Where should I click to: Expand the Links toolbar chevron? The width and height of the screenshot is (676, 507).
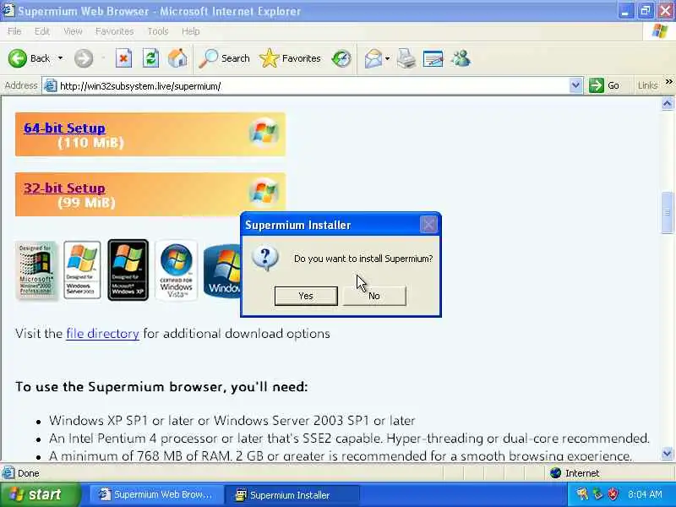point(668,82)
